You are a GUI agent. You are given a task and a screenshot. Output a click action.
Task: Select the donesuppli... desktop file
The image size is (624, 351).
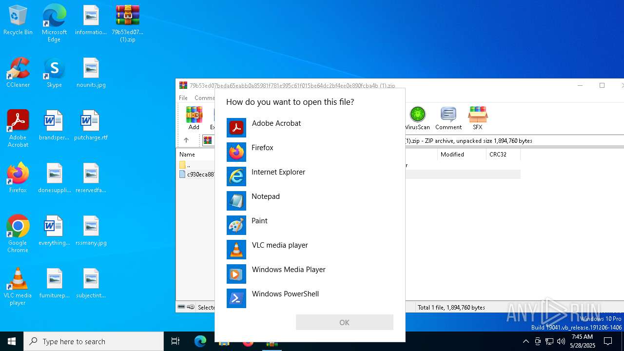point(55,178)
